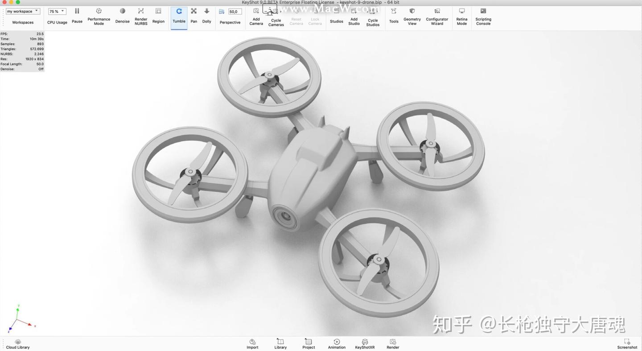Enable Retina Mode
The image size is (642, 351).
[x=461, y=11]
